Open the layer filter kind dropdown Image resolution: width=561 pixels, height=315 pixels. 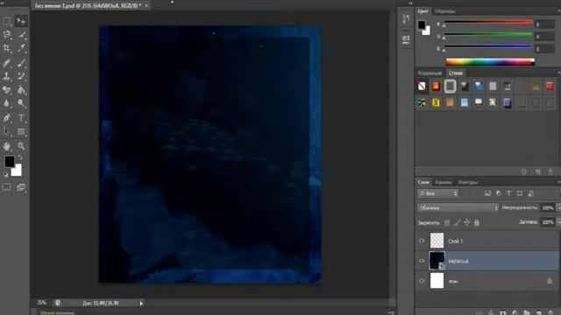(438, 193)
